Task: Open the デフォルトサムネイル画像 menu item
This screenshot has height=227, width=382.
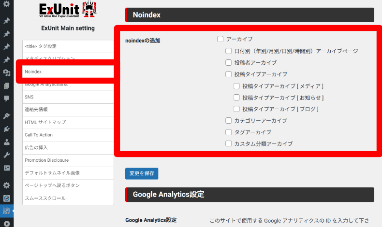Action: [68, 173]
